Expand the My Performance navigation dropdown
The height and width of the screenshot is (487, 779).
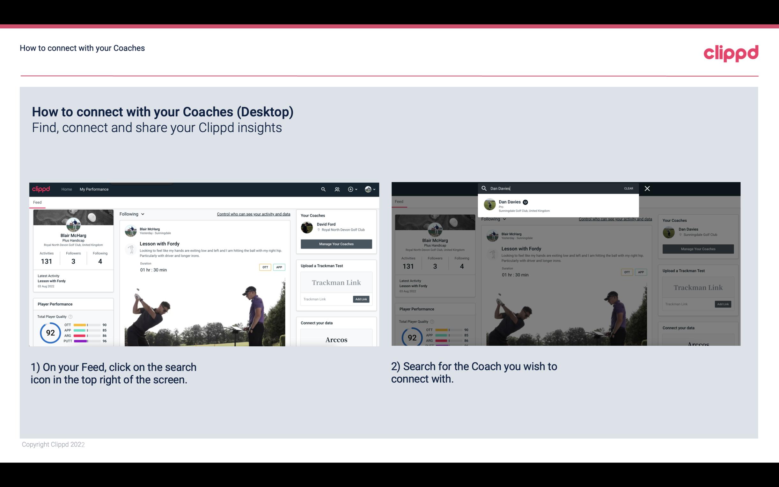click(94, 189)
